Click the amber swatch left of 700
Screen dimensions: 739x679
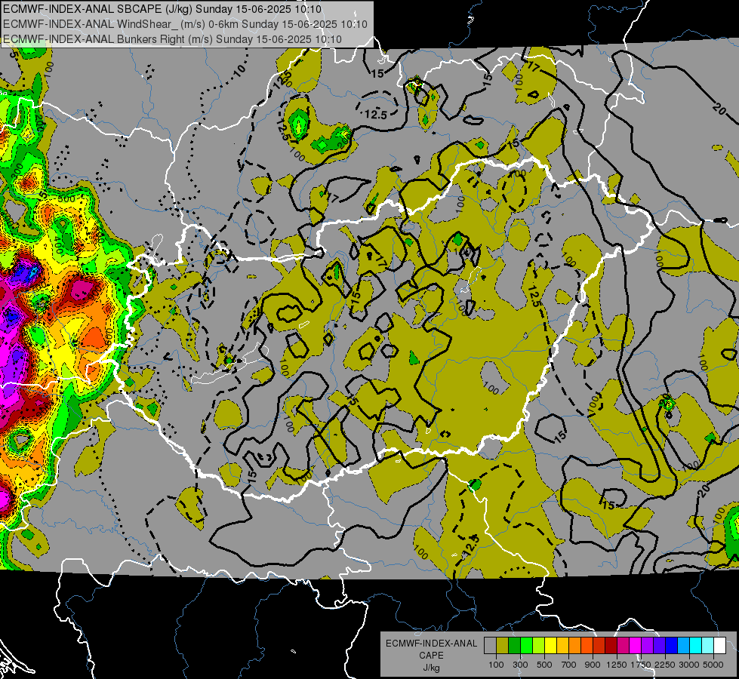tap(562, 646)
